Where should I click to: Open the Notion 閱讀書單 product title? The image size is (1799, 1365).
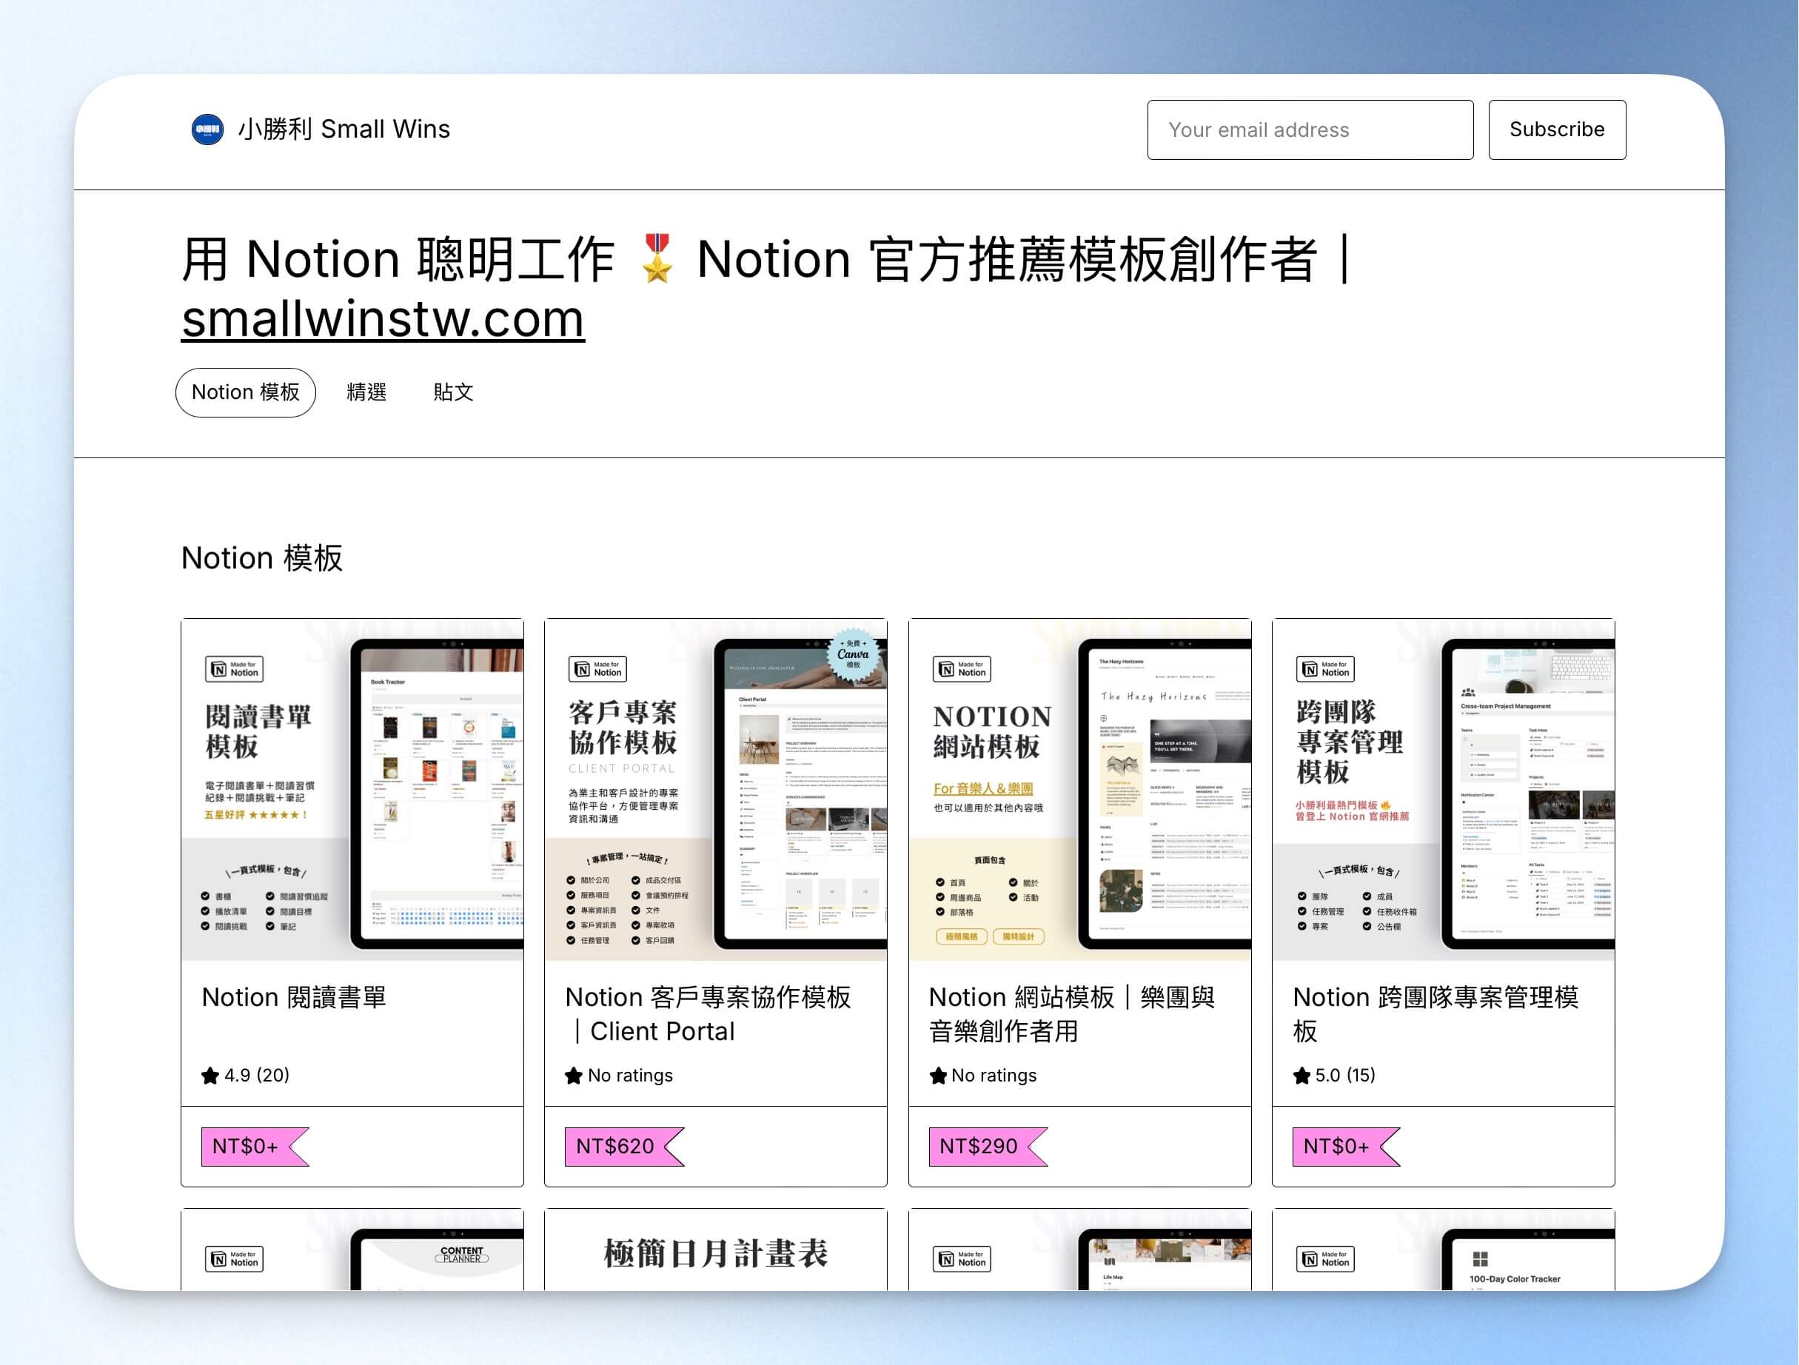(295, 998)
